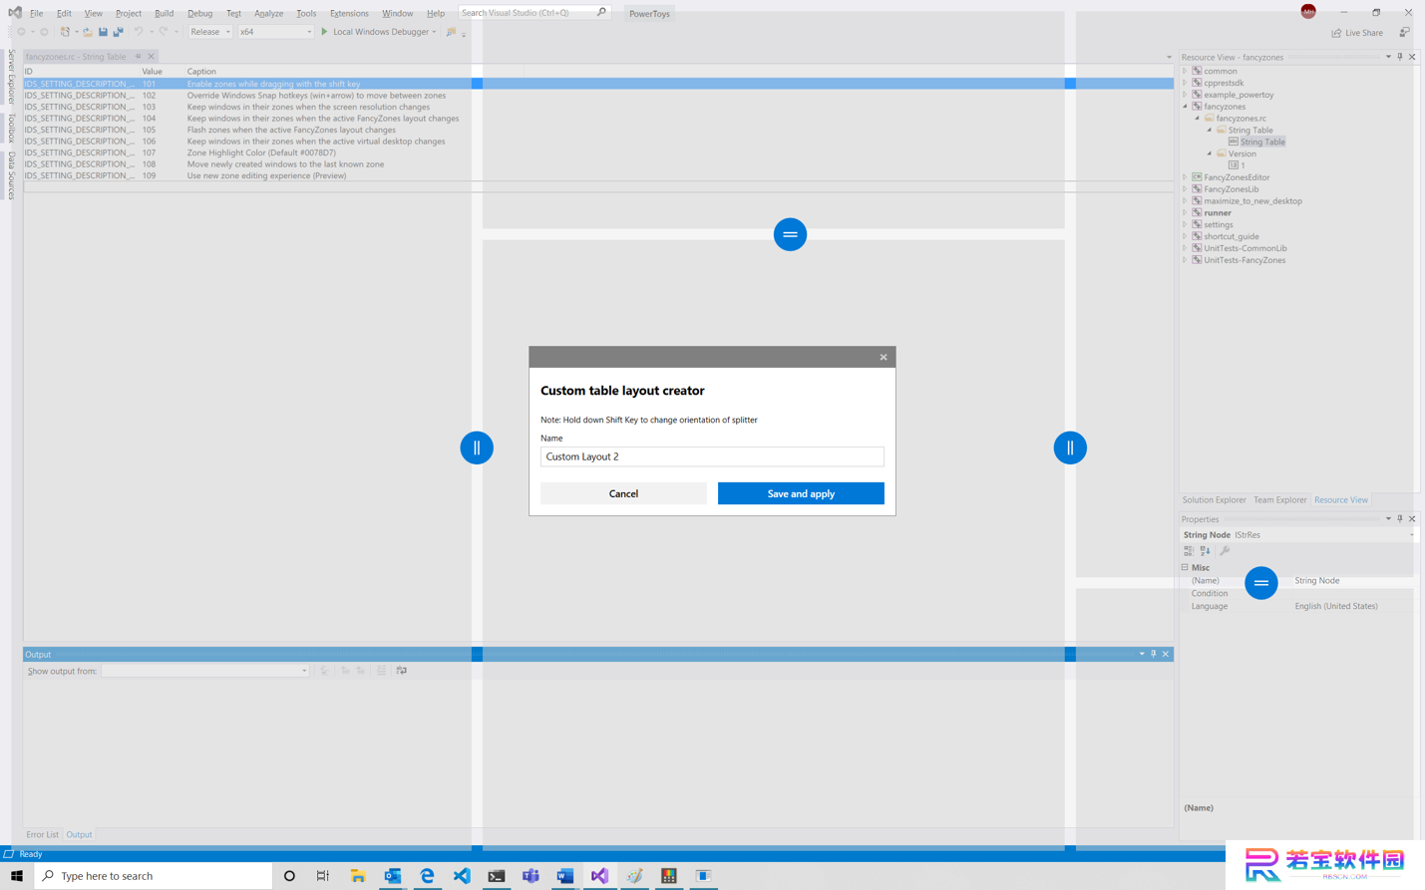Switch to Team Explorer tab

coord(1279,500)
